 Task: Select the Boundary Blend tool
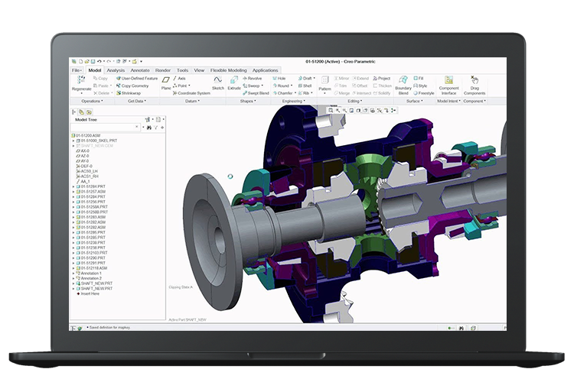[x=403, y=84]
